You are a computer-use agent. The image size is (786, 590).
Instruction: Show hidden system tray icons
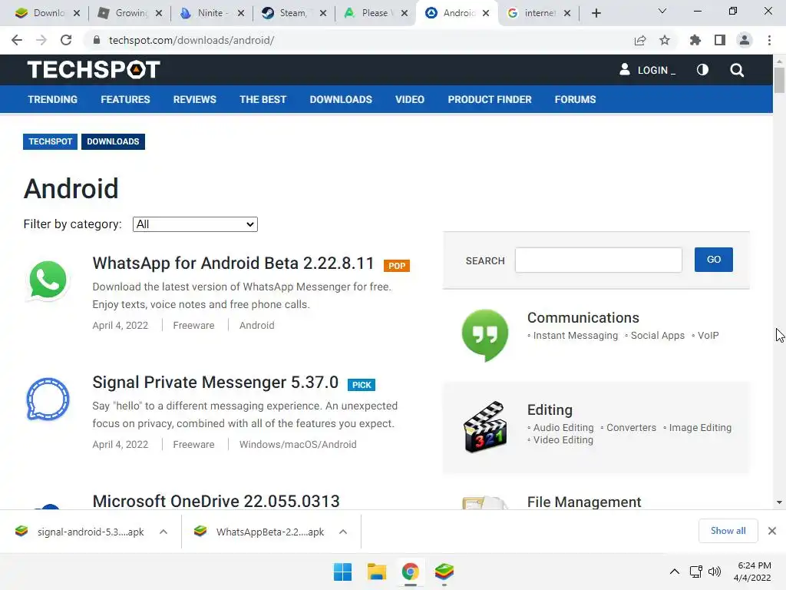(x=675, y=572)
